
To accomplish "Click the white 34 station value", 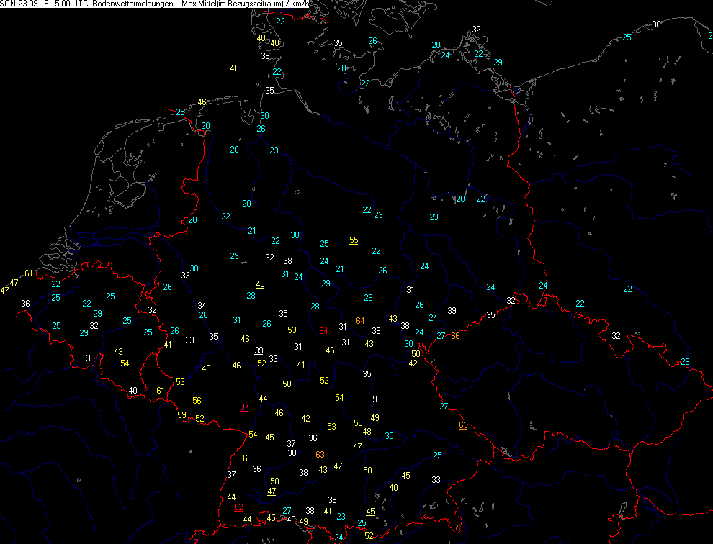I will click(202, 306).
